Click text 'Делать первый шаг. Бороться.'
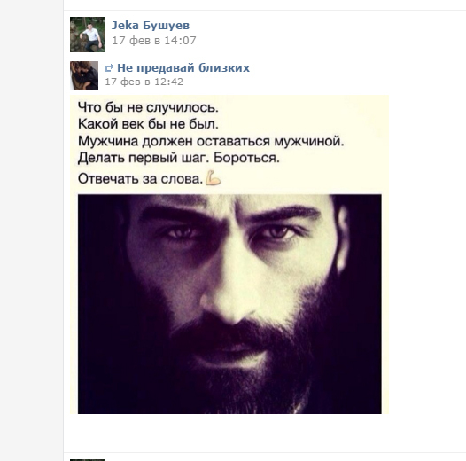 tap(179, 158)
